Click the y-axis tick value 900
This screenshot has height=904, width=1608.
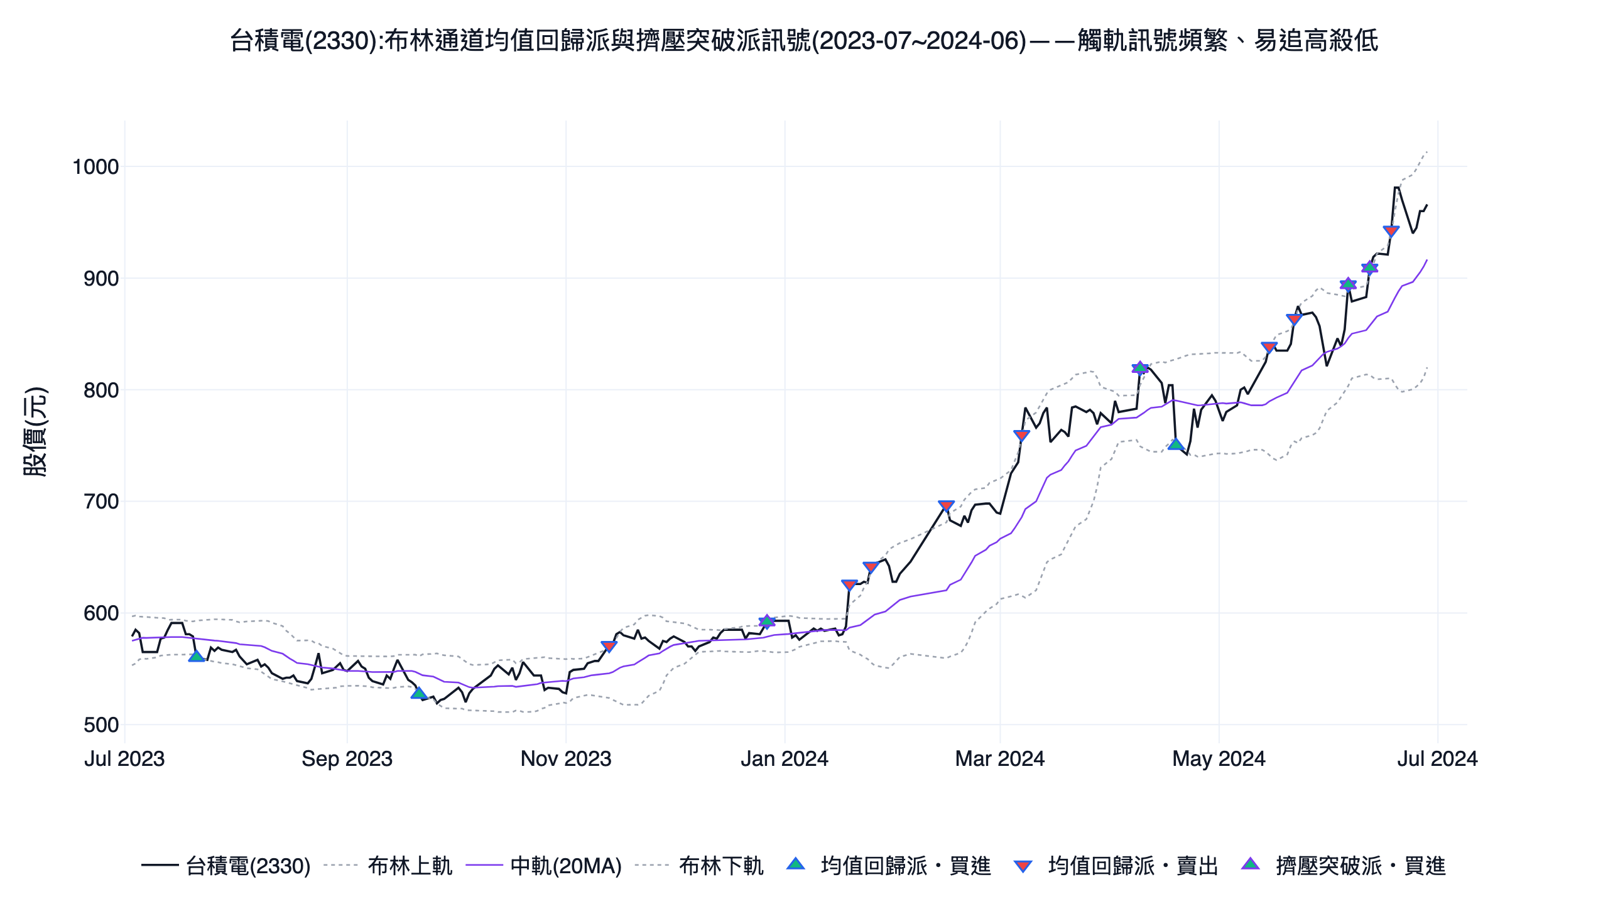[x=101, y=279]
